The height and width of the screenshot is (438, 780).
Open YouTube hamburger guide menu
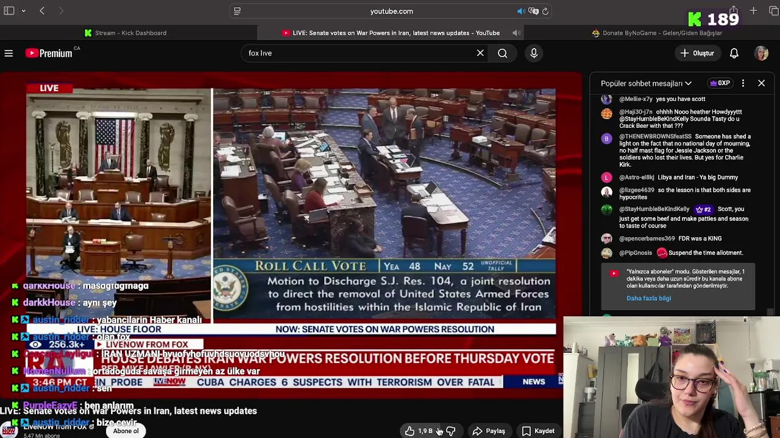point(9,53)
